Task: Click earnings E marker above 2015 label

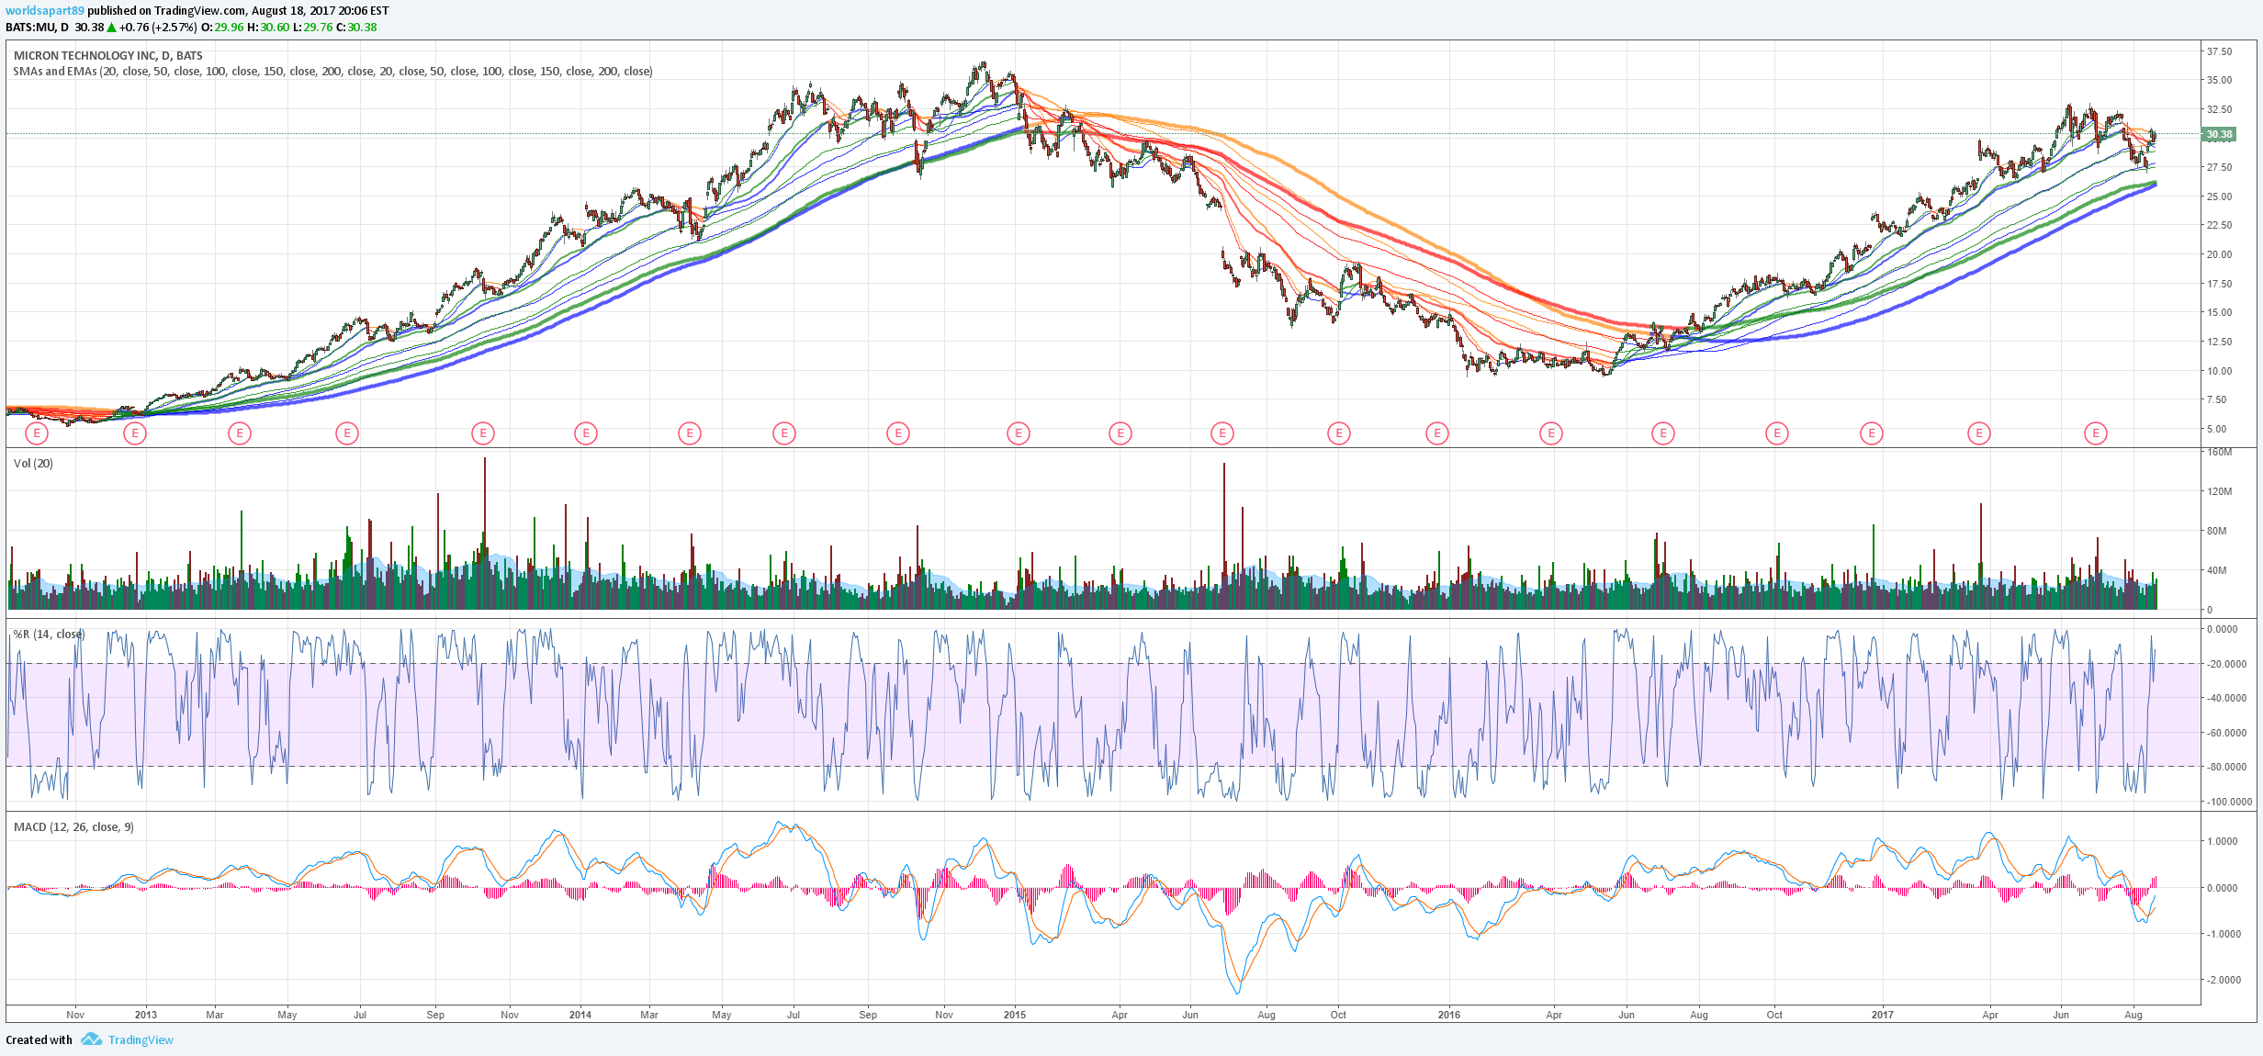Action: coord(1018,433)
